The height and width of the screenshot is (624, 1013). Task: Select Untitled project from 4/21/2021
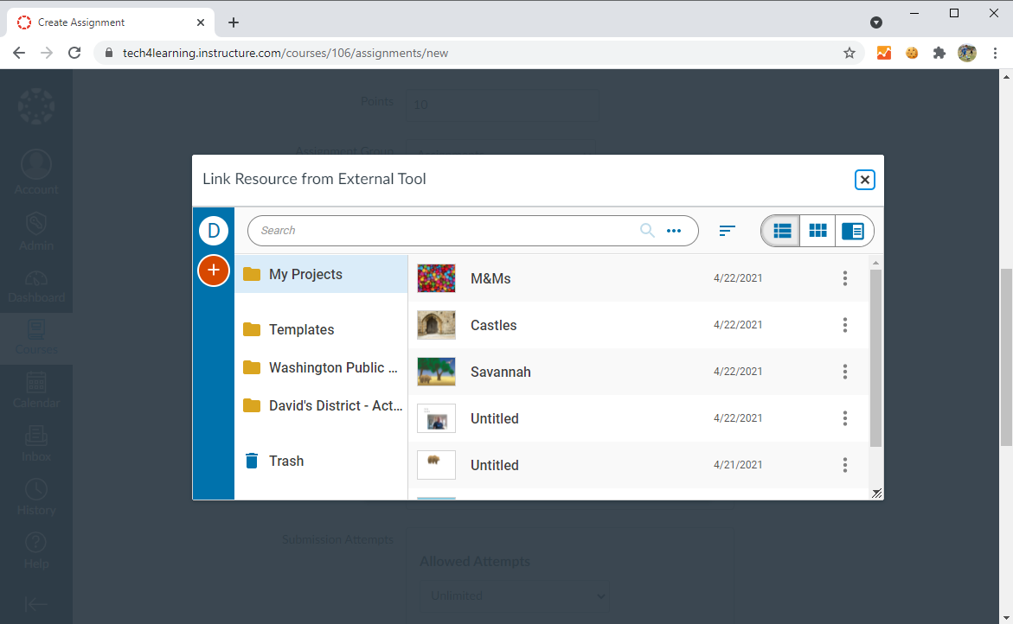[x=494, y=465]
